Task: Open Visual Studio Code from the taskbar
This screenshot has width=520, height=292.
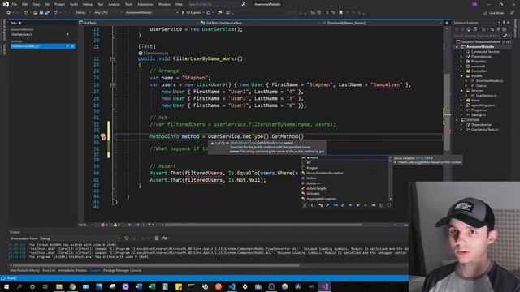Action: click(x=232, y=286)
